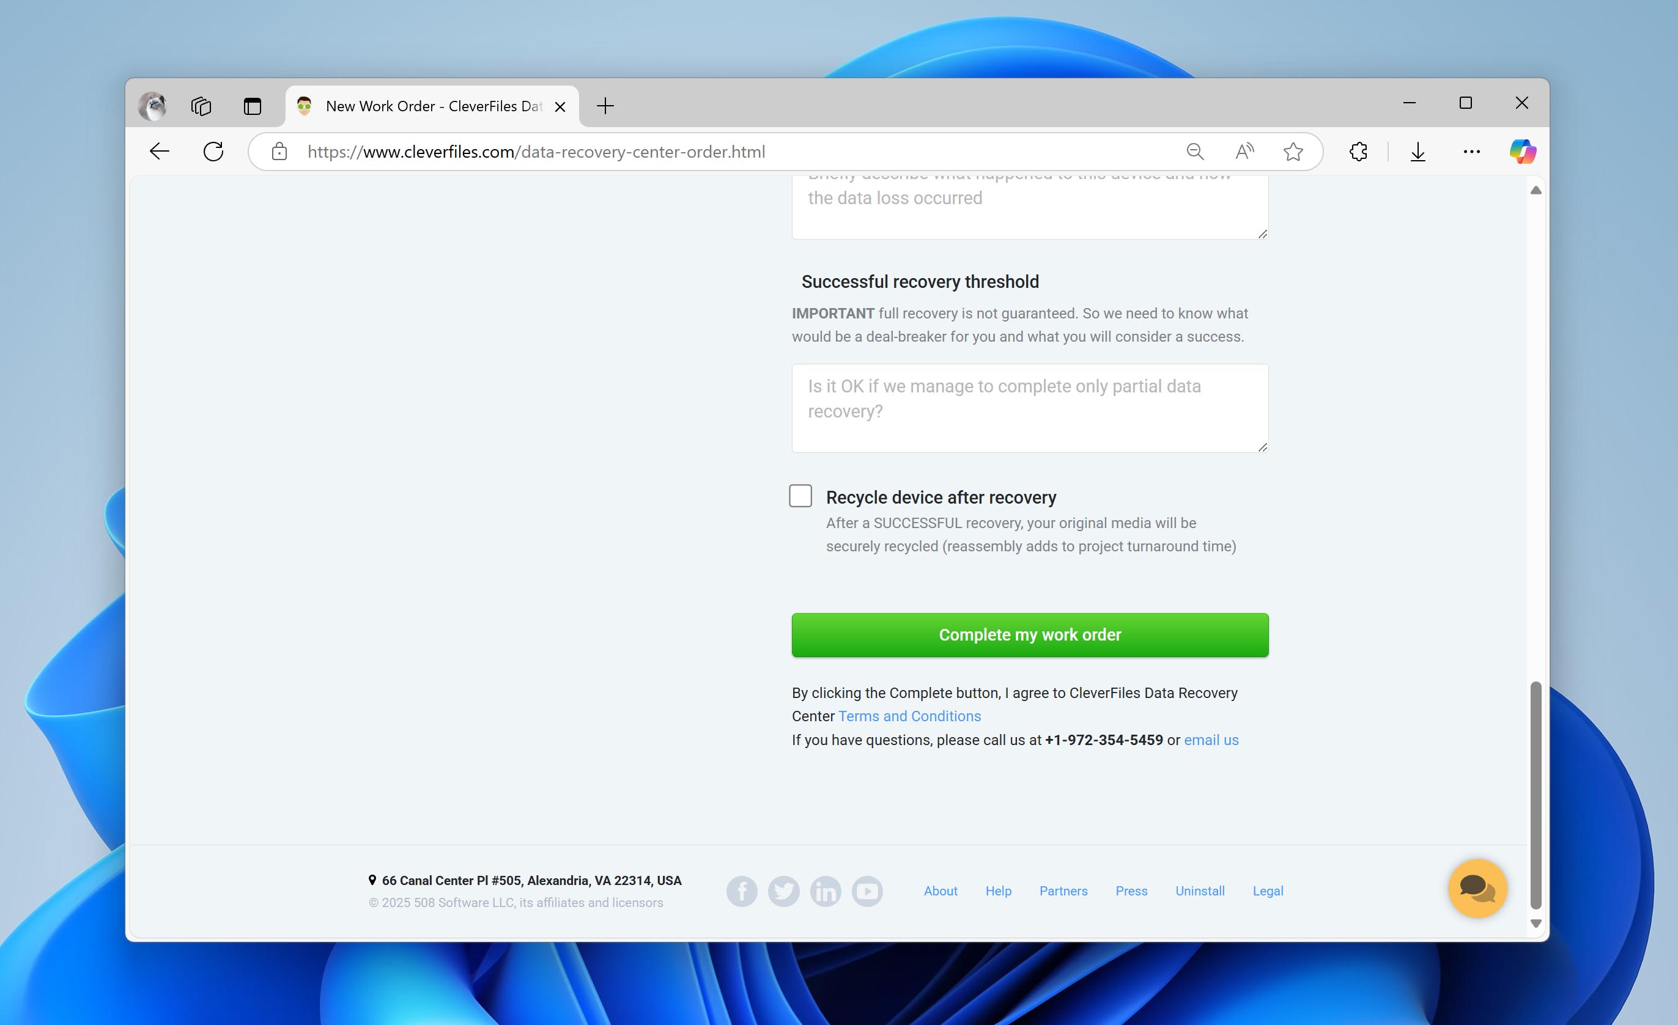Image resolution: width=1678 pixels, height=1025 pixels.
Task: Open the About footer link
Action: coord(941,891)
